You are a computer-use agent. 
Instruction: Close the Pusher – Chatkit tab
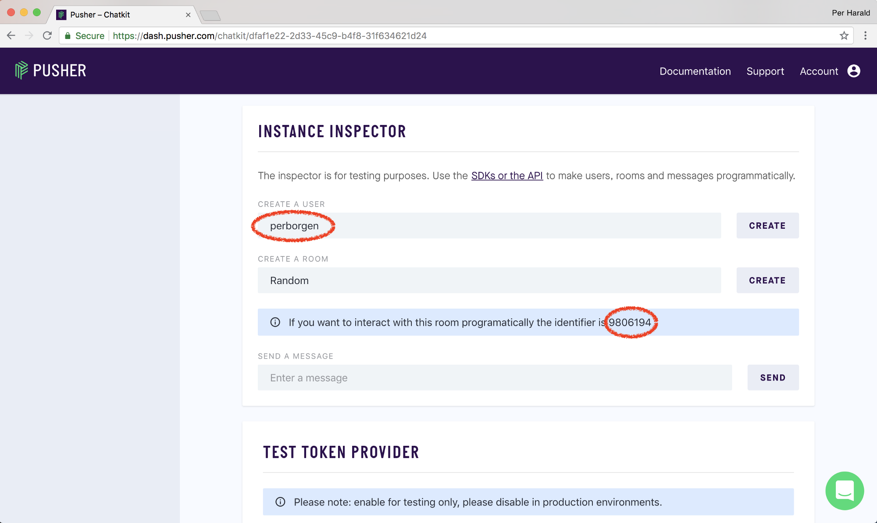pyautogui.click(x=188, y=14)
